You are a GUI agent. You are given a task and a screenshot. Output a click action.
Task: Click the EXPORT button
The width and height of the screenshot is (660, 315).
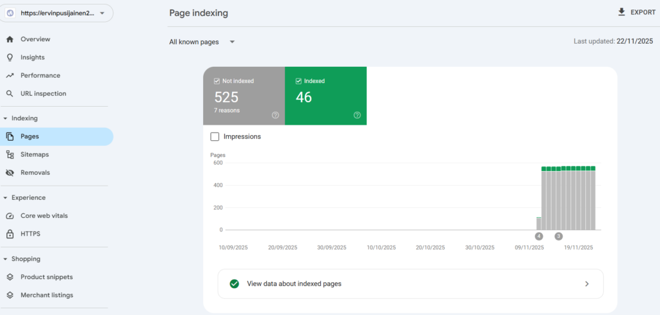point(636,12)
